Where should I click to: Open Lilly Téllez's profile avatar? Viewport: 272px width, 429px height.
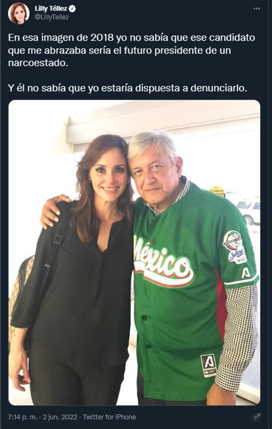(x=18, y=13)
